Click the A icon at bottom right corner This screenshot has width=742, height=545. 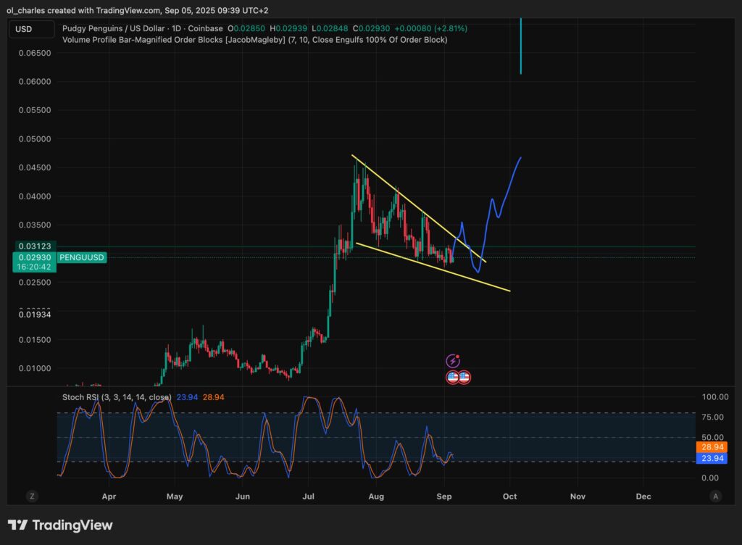[715, 496]
